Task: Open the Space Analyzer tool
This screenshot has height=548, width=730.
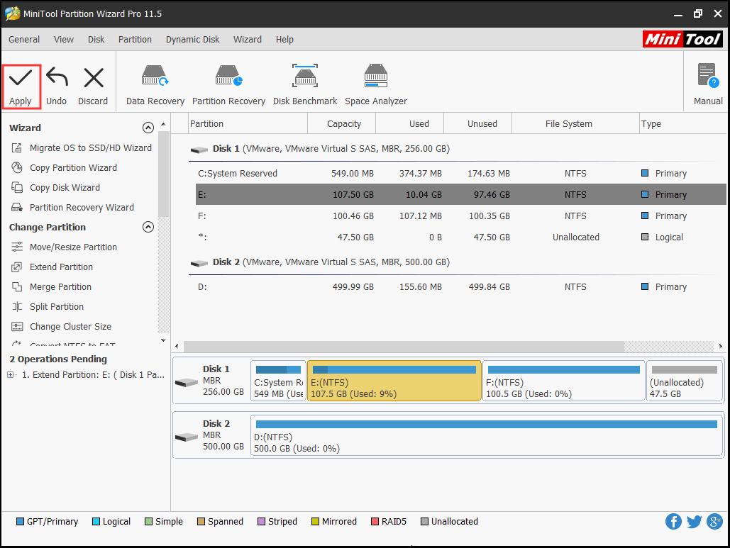Action: [376, 86]
